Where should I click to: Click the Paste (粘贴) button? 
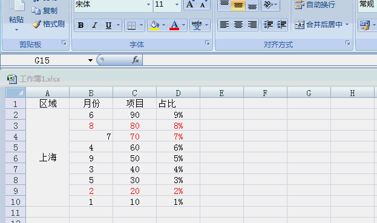[16, 12]
